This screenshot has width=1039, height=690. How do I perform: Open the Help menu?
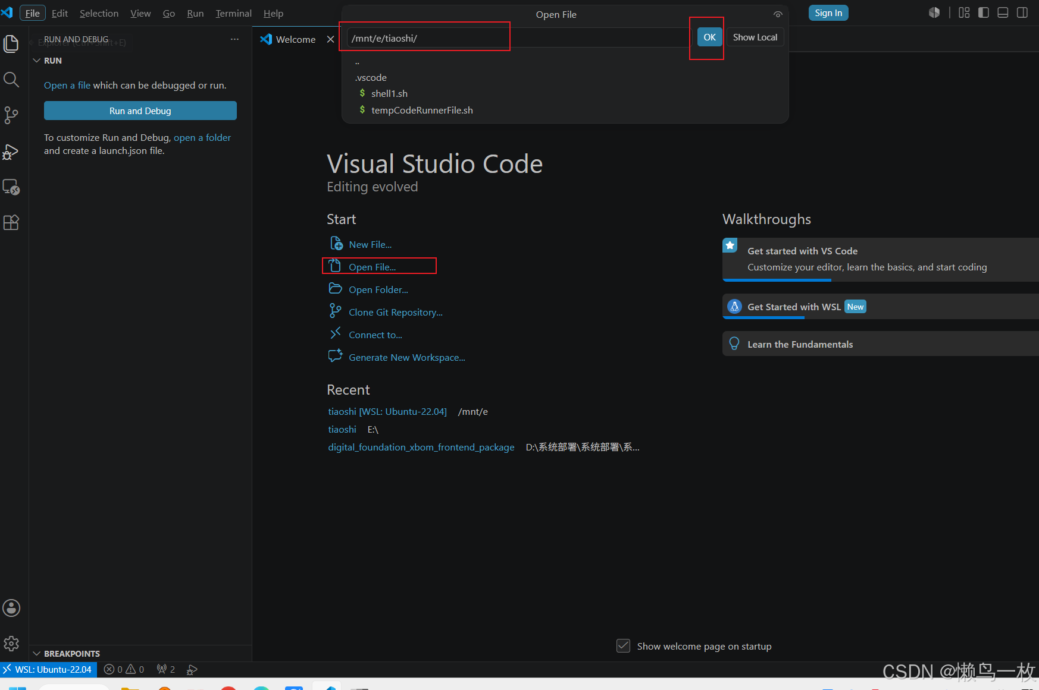tap(273, 13)
